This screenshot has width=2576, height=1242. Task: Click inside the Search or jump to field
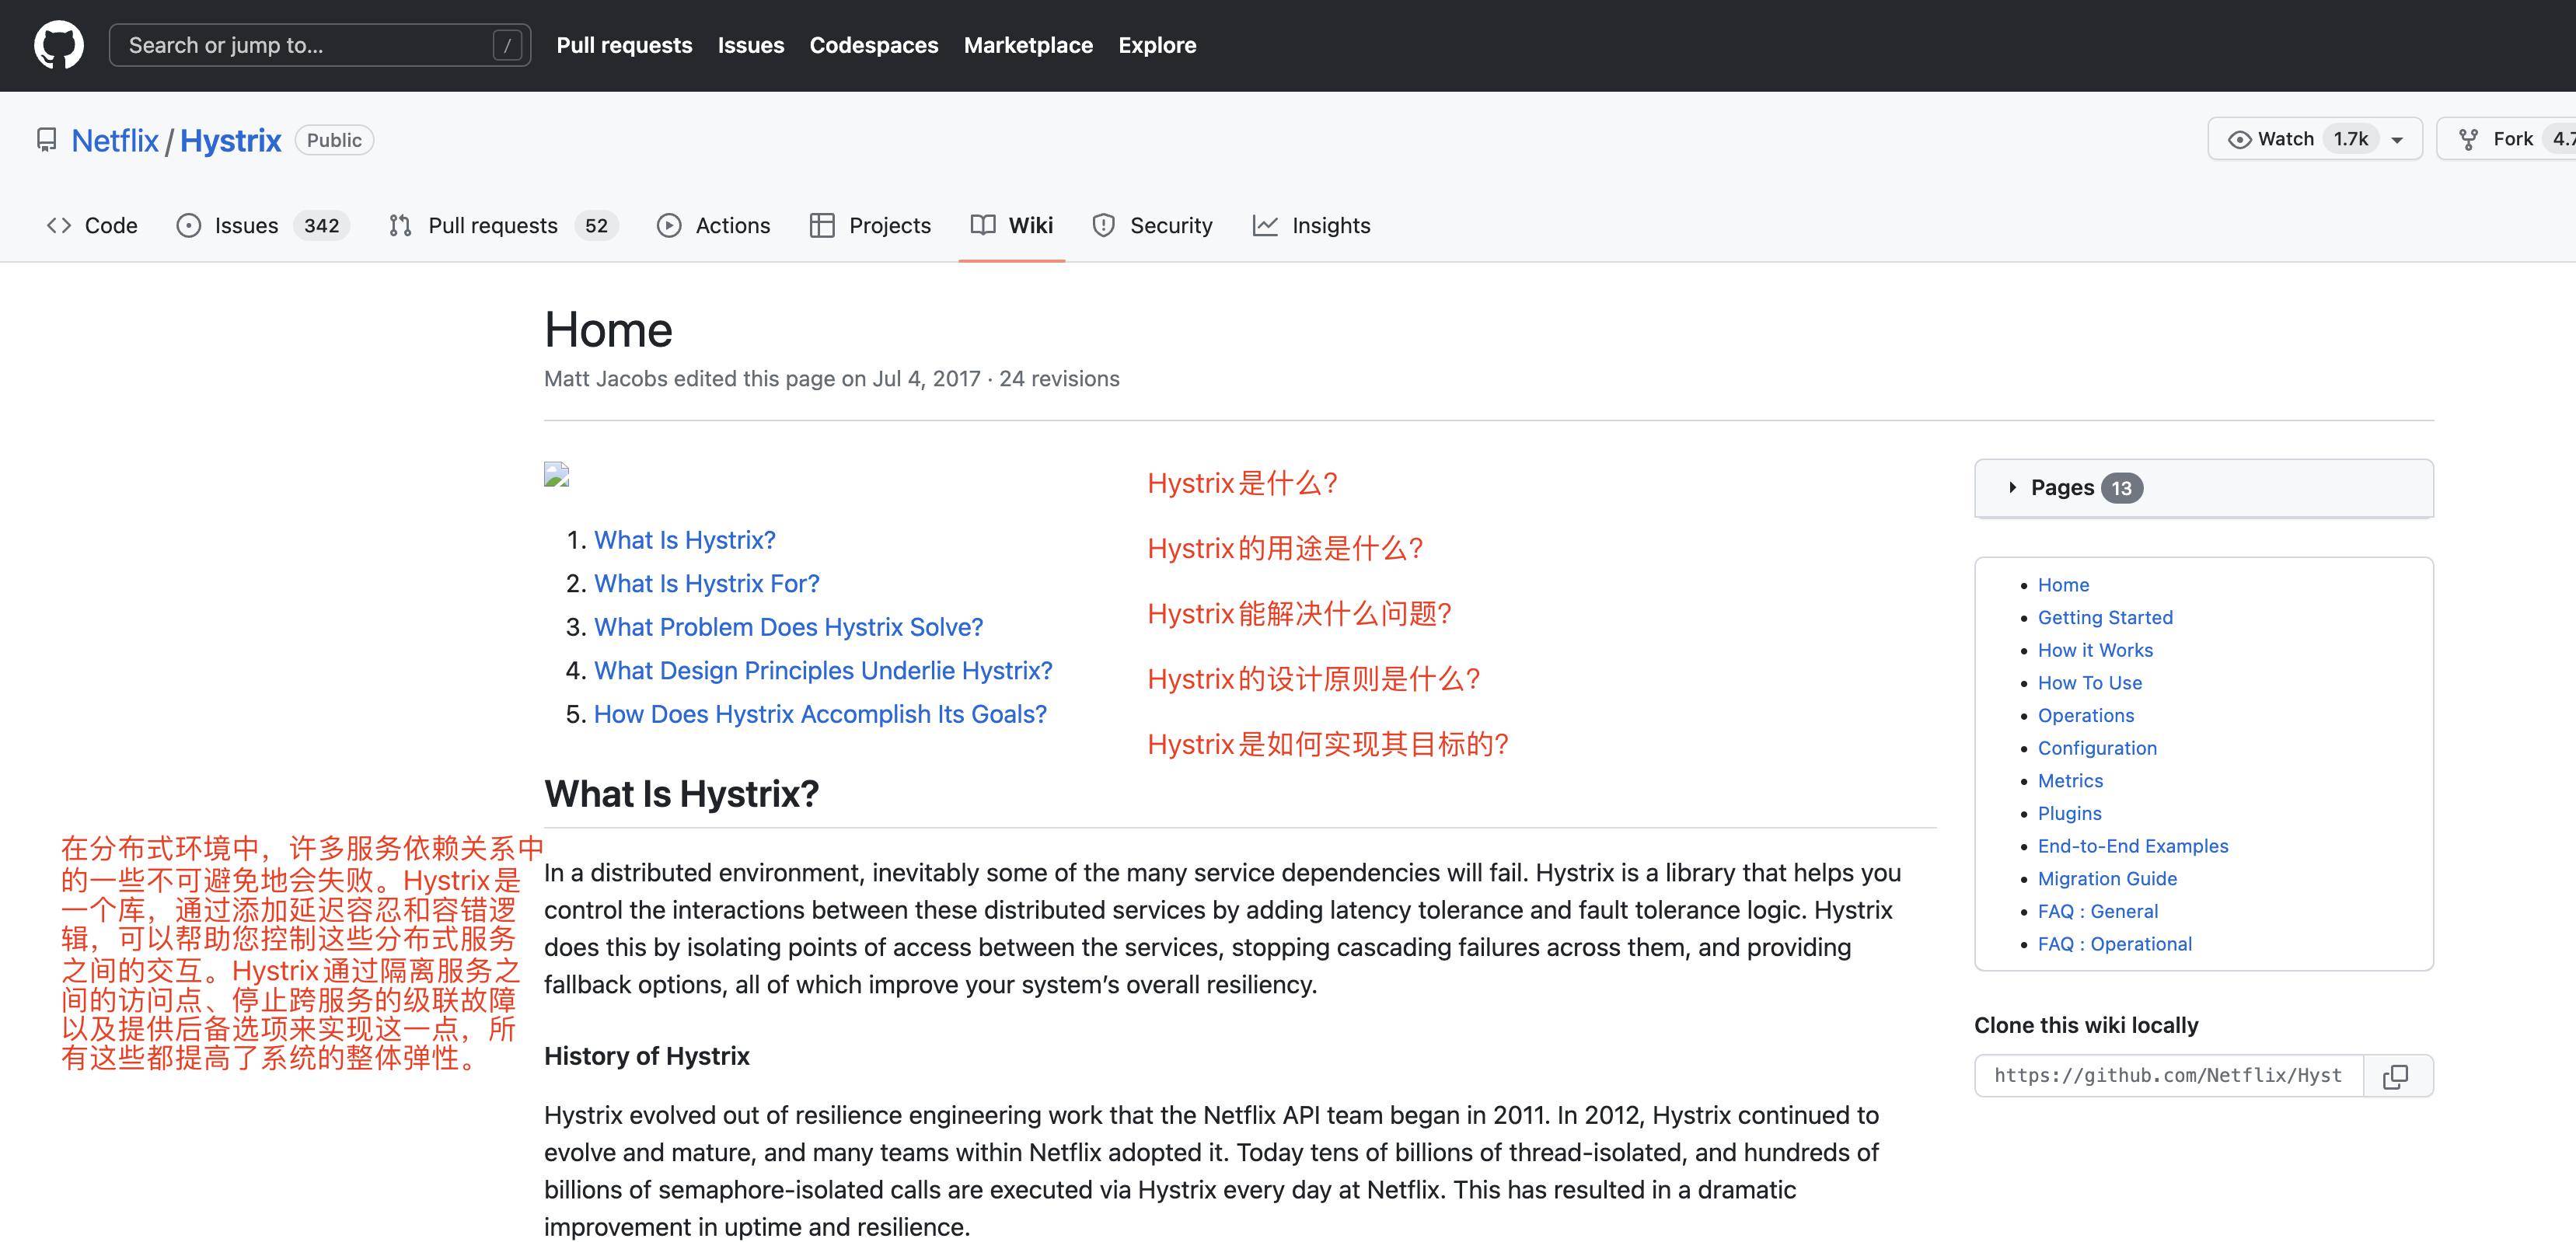tap(300, 44)
